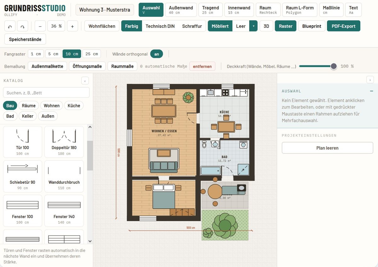This screenshot has height=267, width=378.
Task: Toggle the Raster grid display
Action: pyautogui.click(x=286, y=26)
